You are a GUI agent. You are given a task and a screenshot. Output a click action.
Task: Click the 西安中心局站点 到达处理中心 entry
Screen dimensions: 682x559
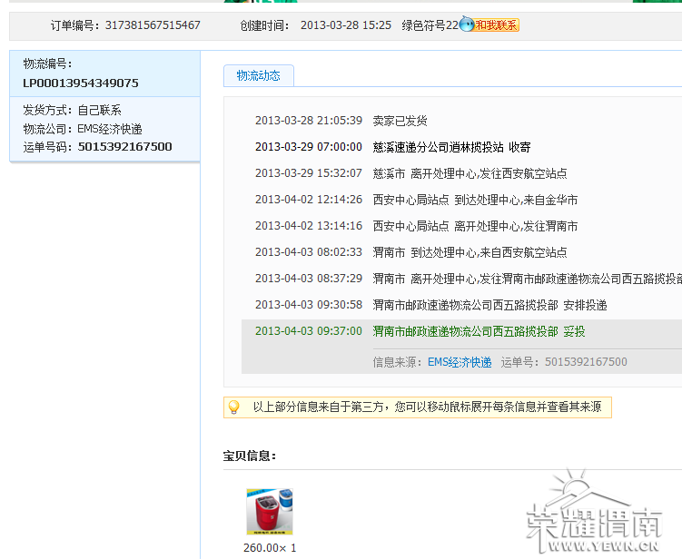pyautogui.click(x=475, y=200)
